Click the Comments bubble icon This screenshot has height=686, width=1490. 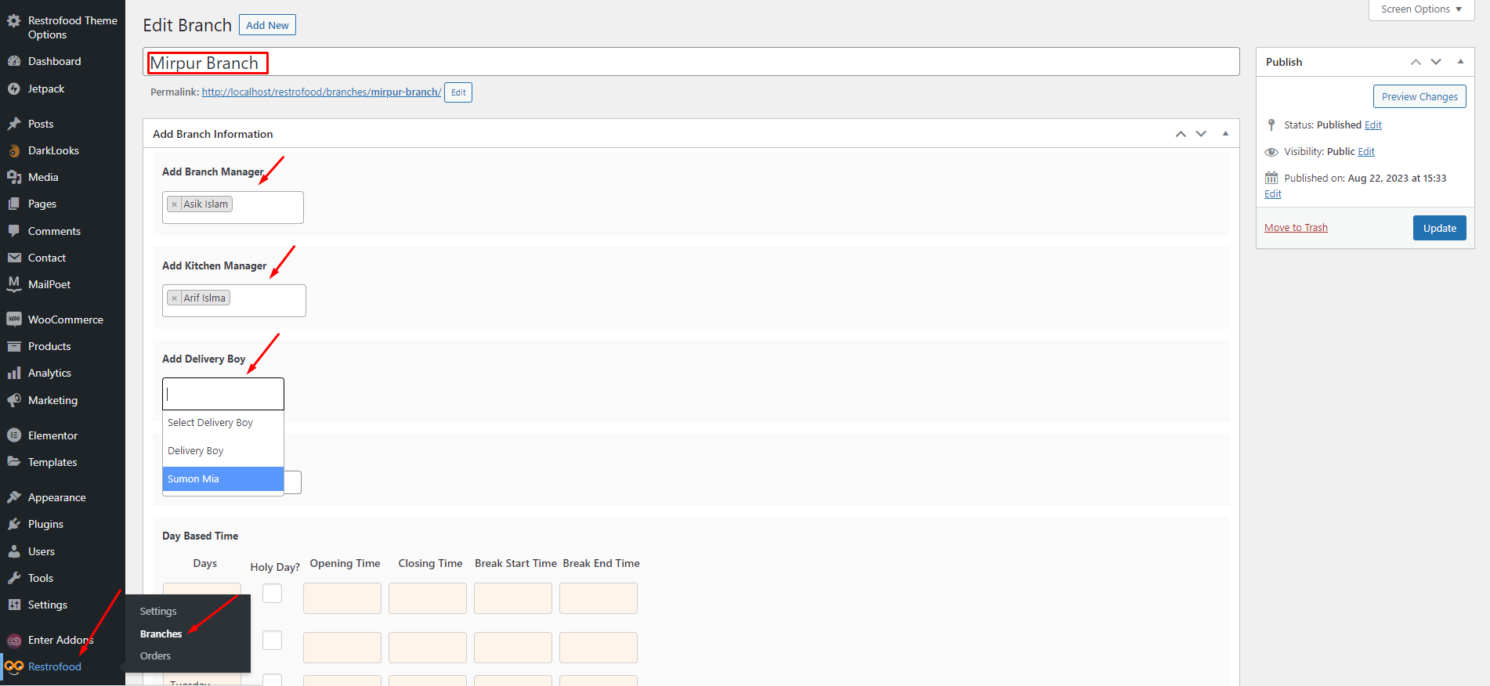(x=14, y=231)
